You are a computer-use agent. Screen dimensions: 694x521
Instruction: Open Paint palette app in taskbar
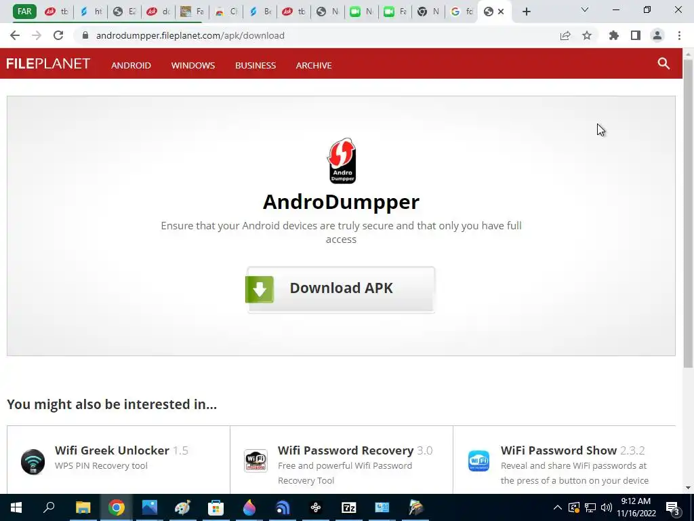pyautogui.click(x=182, y=507)
